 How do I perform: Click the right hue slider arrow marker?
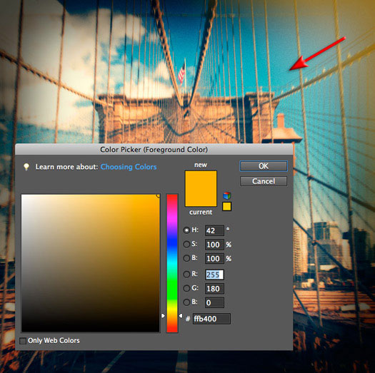181,316
